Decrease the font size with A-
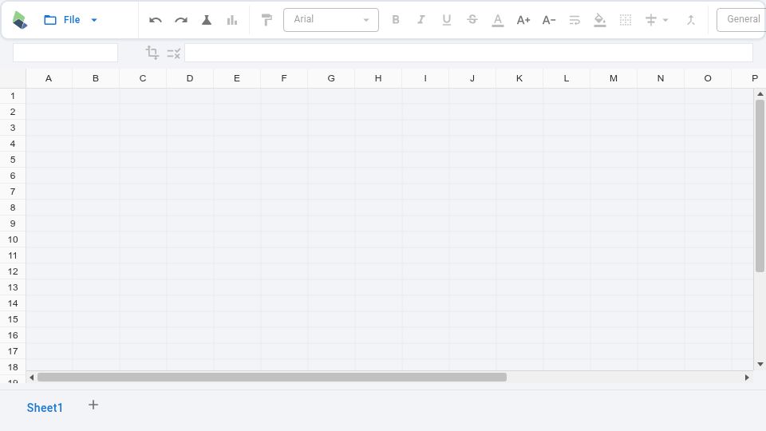The image size is (766, 431). [x=549, y=20]
